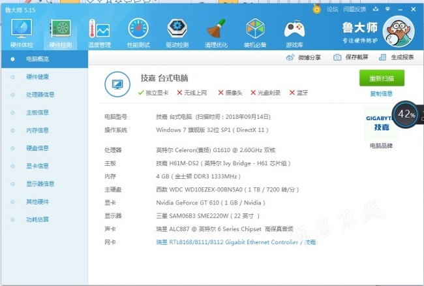Image resolution: width=424 pixels, height=286 pixels.
Task: Open 温度管理 temperature management icon
Action: click(x=99, y=33)
